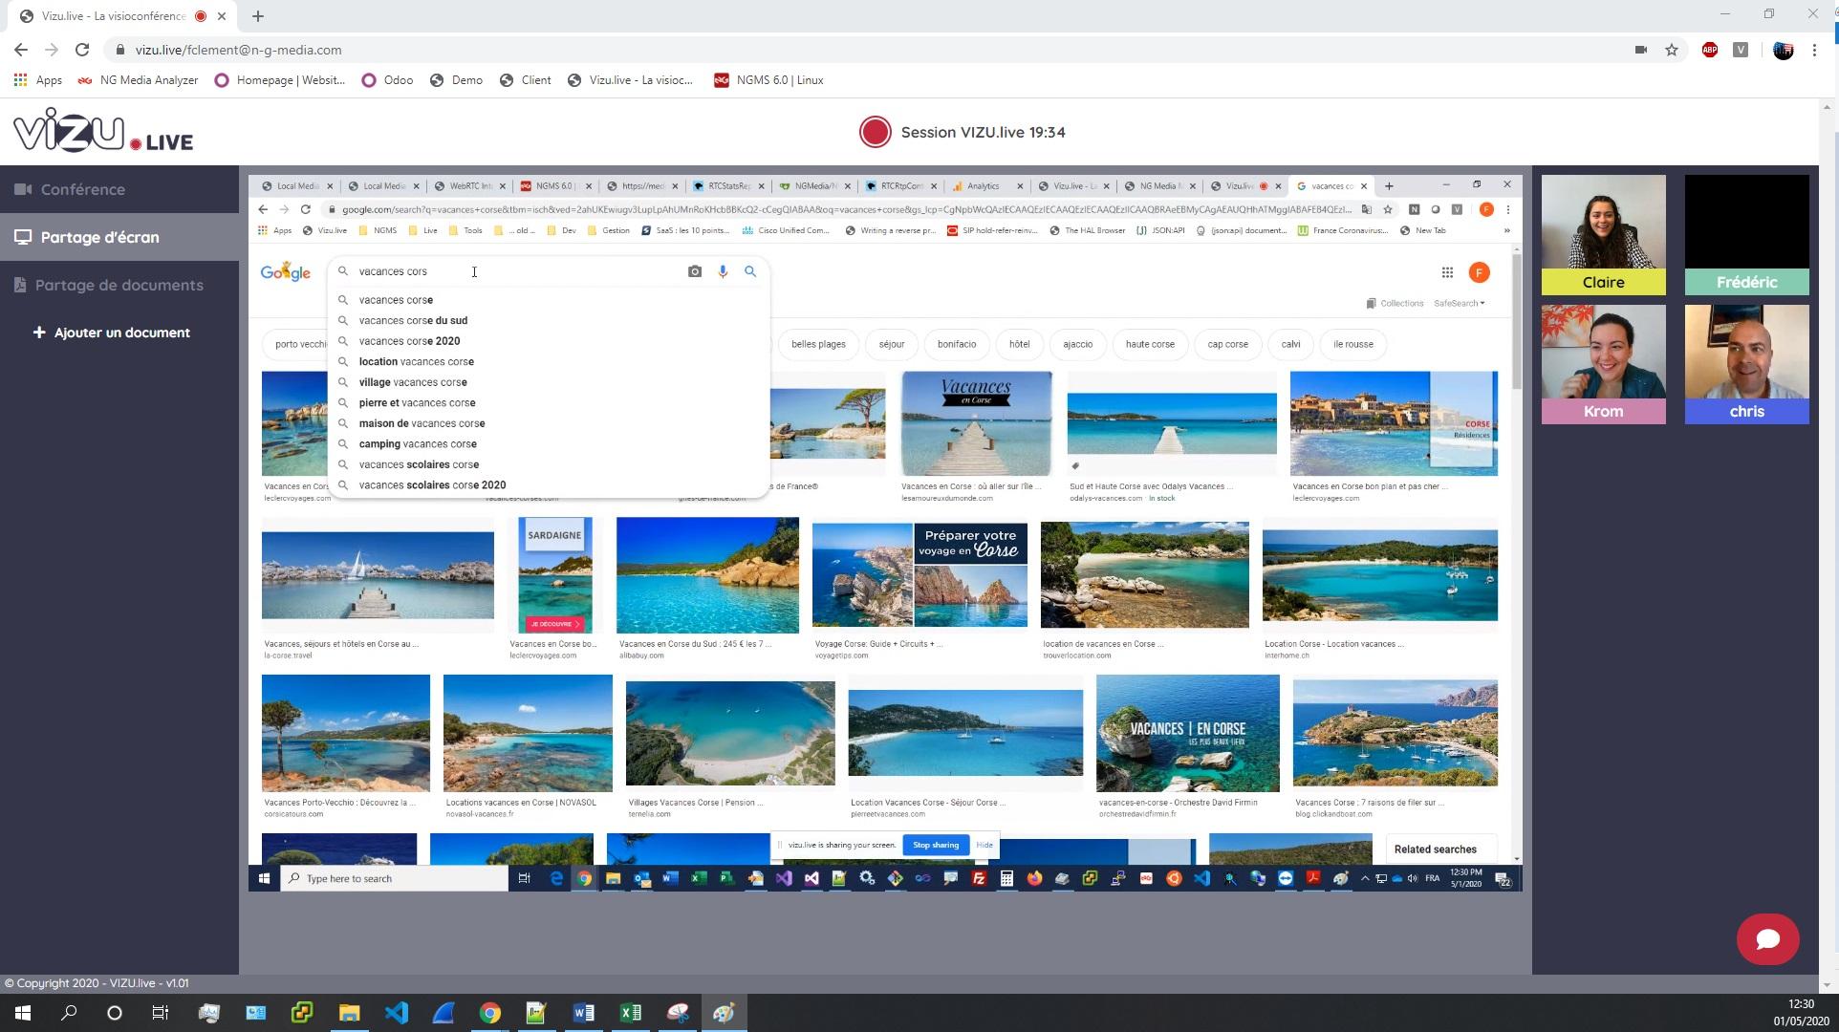Choose suggestion 'vacances corse 2020'
1839x1032 pixels.
[x=549, y=341]
